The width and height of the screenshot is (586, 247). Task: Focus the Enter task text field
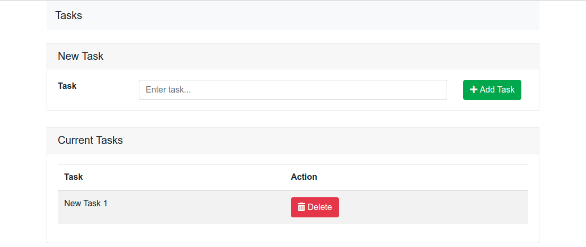(x=292, y=90)
